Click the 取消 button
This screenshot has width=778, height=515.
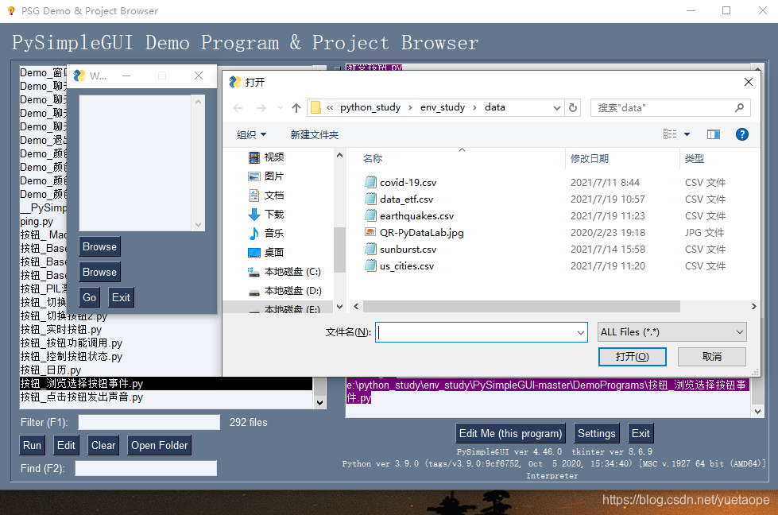tap(711, 357)
